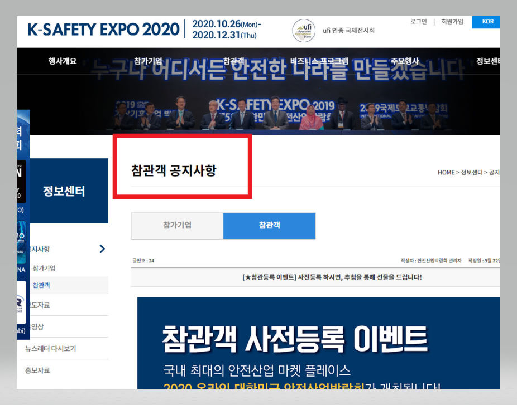
Task: Click the ufi 인증 국제전시회 text
Action: [x=348, y=31]
